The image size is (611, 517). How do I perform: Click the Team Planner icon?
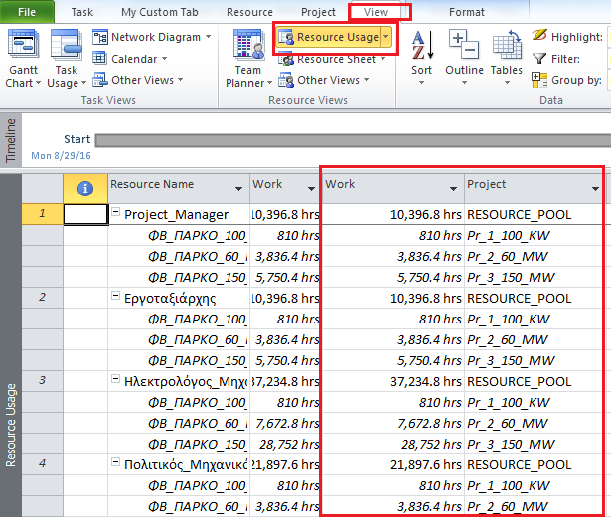click(248, 46)
